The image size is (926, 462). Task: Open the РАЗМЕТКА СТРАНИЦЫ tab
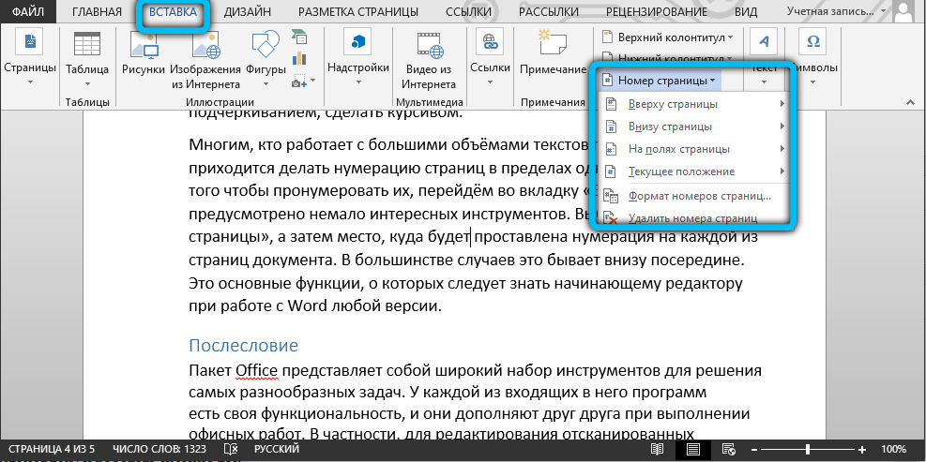click(357, 12)
